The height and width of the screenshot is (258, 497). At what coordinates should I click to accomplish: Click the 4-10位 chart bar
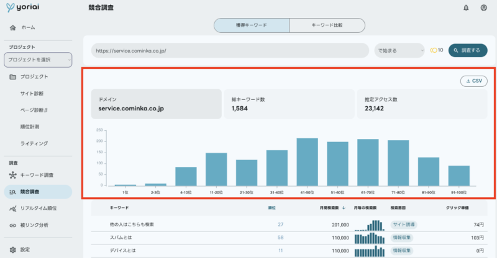point(186,176)
